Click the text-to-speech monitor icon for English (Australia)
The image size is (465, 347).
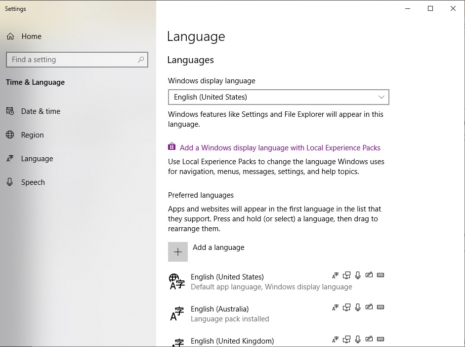pyautogui.click(x=346, y=307)
